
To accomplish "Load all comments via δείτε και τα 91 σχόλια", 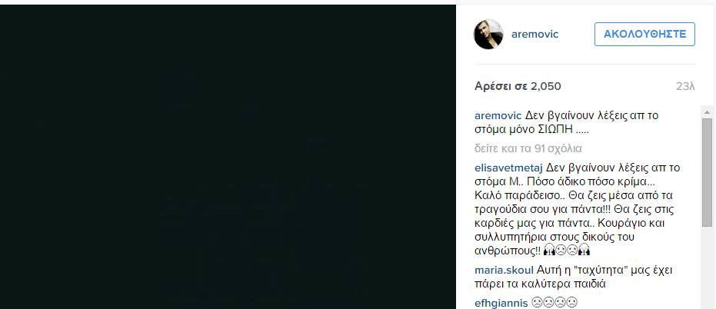I will (x=528, y=148).
